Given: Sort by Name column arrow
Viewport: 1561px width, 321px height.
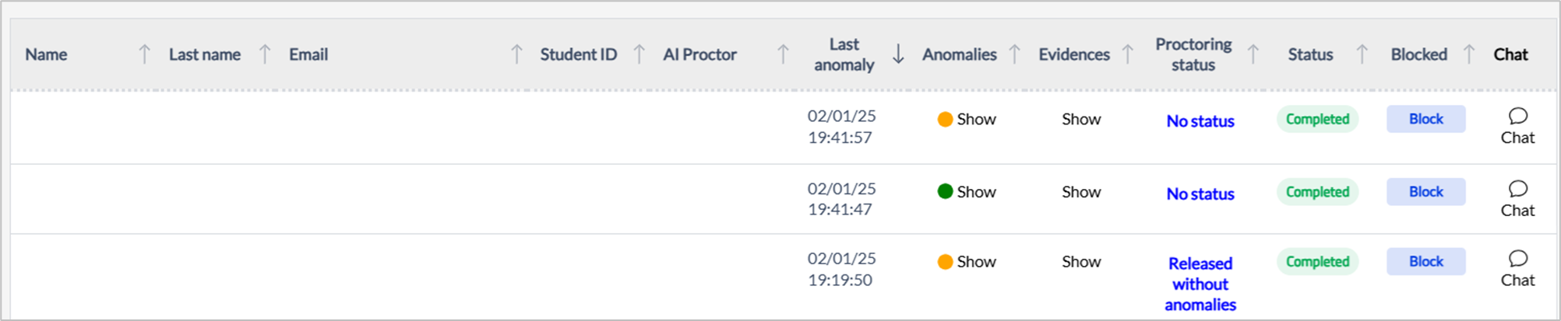Looking at the screenshot, I should 144,54.
